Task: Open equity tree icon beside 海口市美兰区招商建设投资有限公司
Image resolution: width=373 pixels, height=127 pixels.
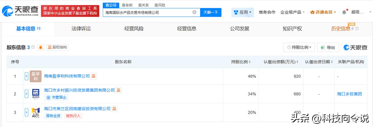Action: pos(114,109)
